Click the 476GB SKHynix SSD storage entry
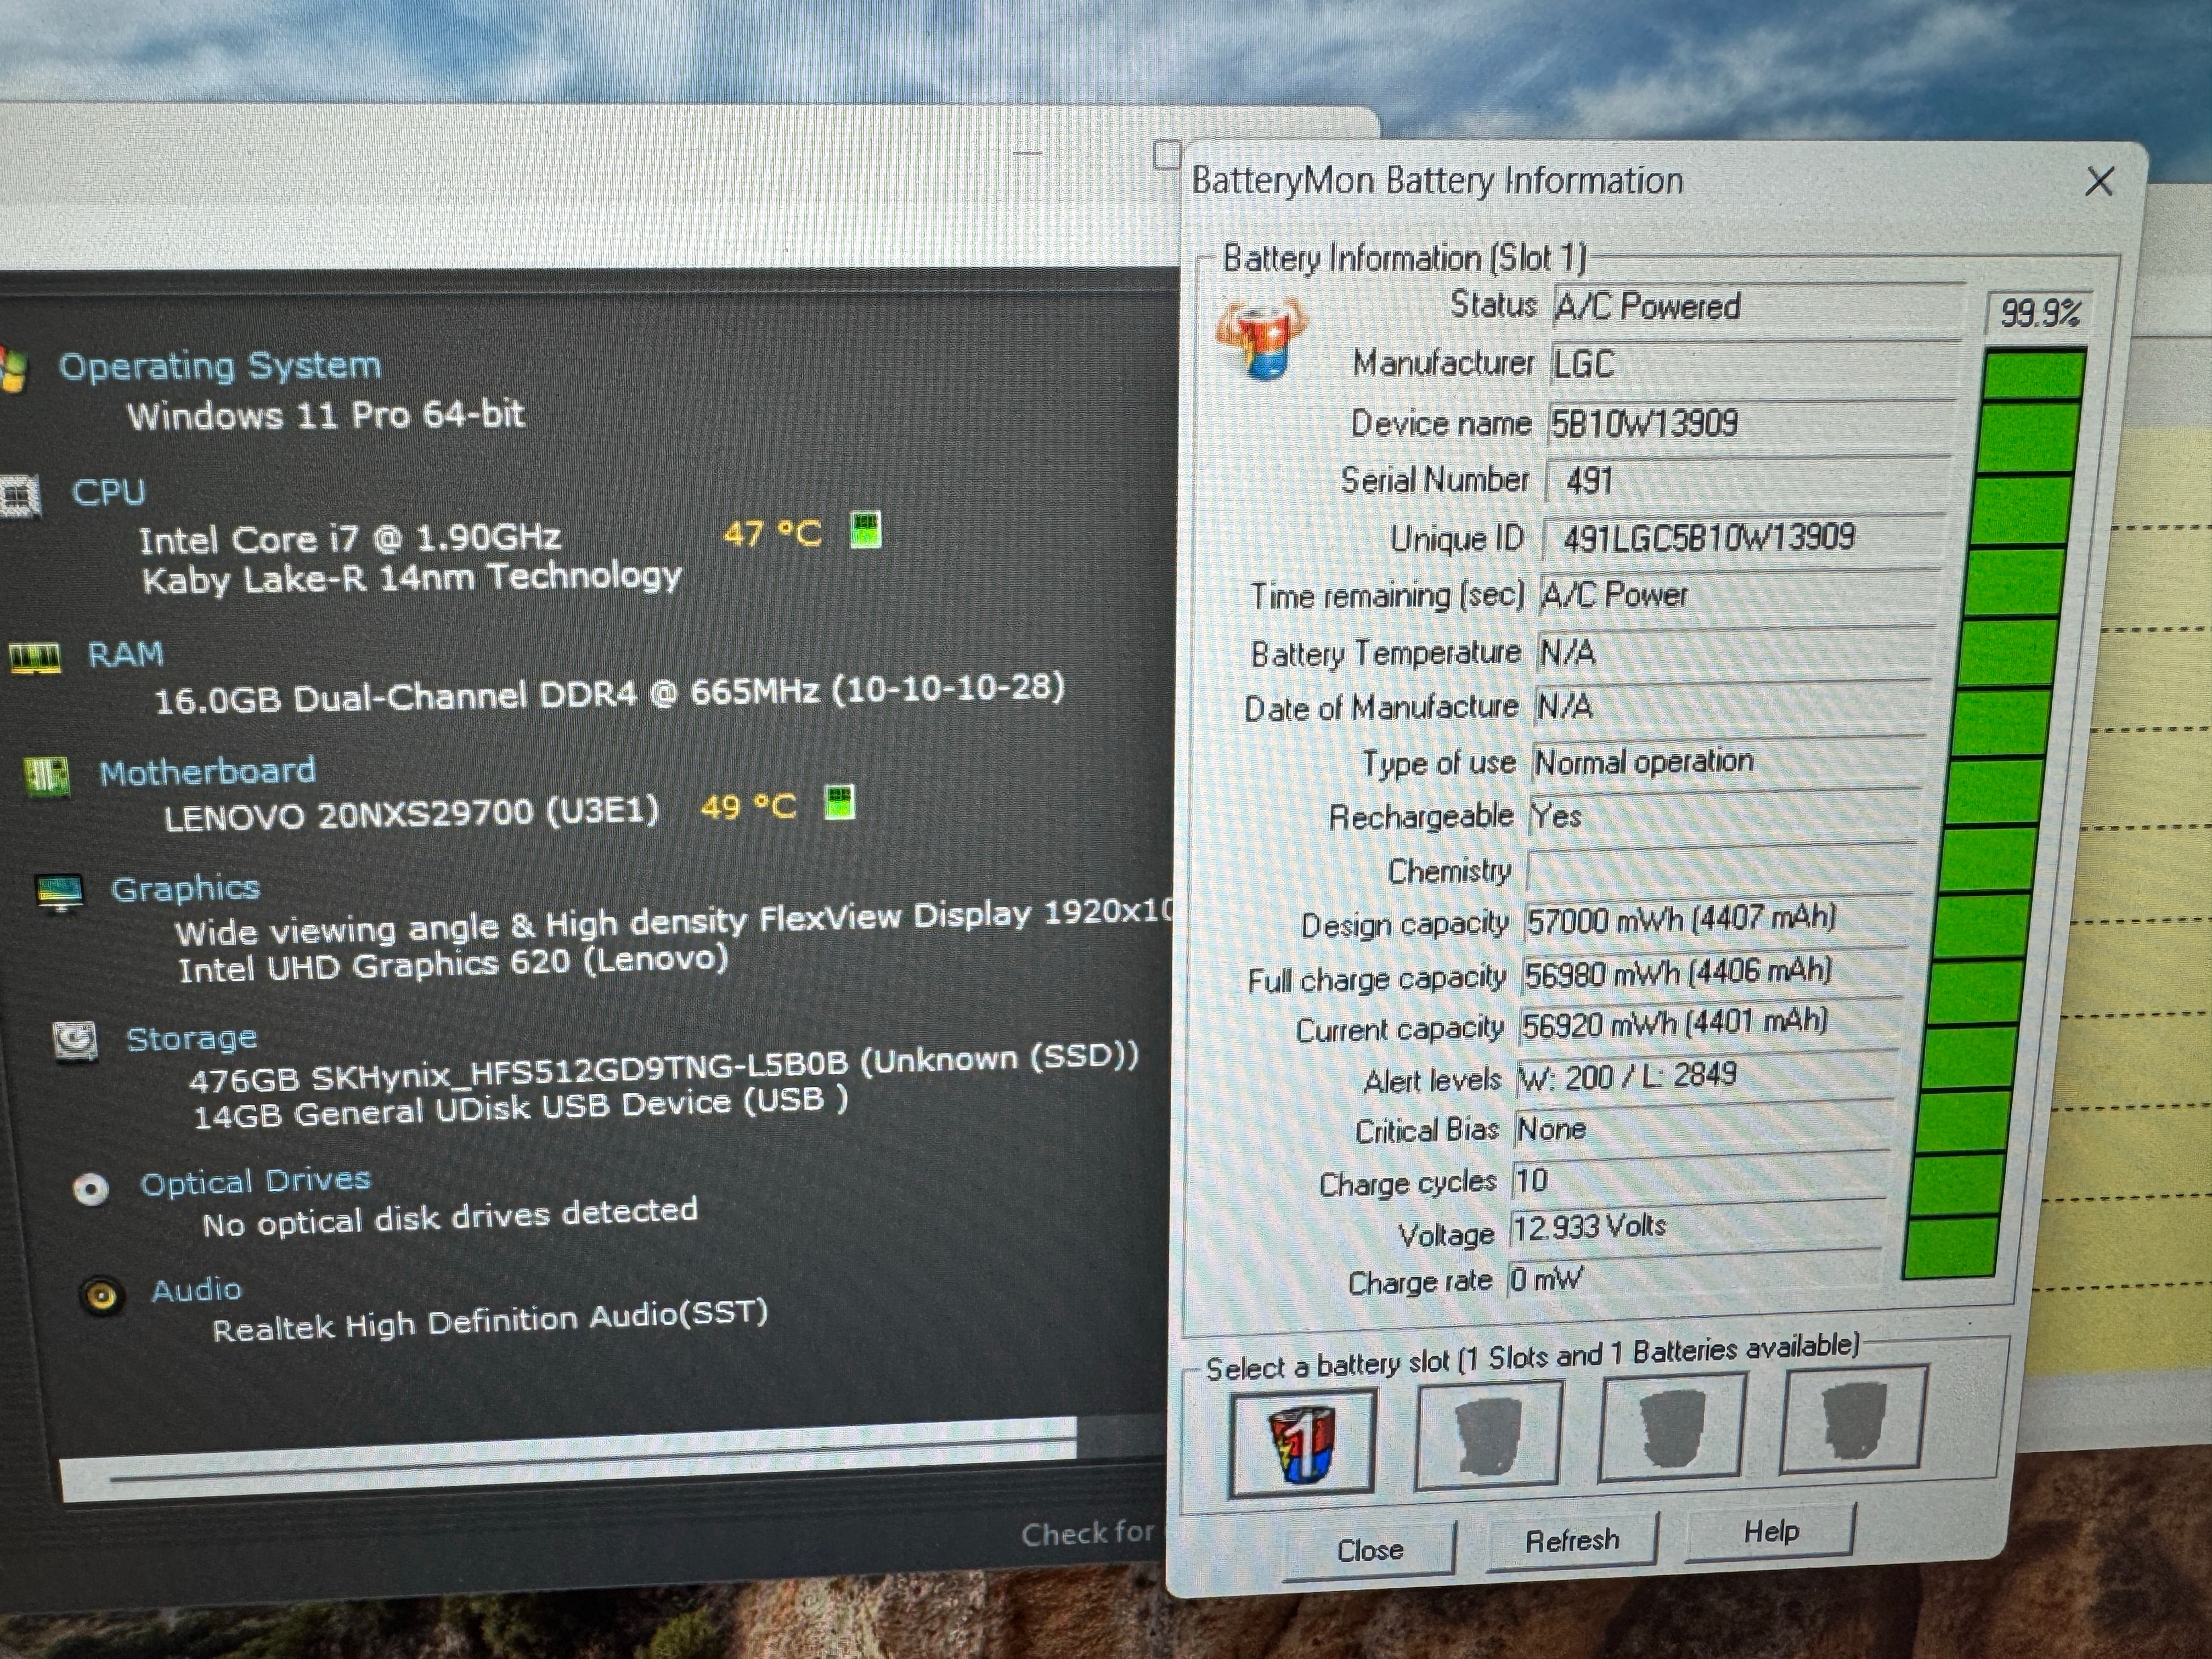 (664, 1068)
